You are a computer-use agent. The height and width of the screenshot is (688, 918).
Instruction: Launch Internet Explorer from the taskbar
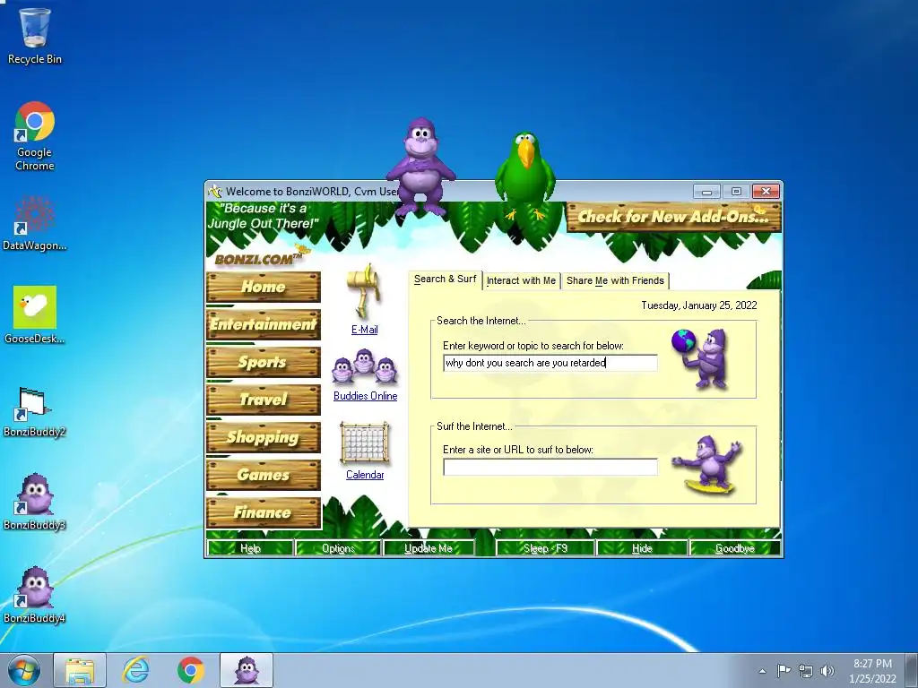click(135, 670)
